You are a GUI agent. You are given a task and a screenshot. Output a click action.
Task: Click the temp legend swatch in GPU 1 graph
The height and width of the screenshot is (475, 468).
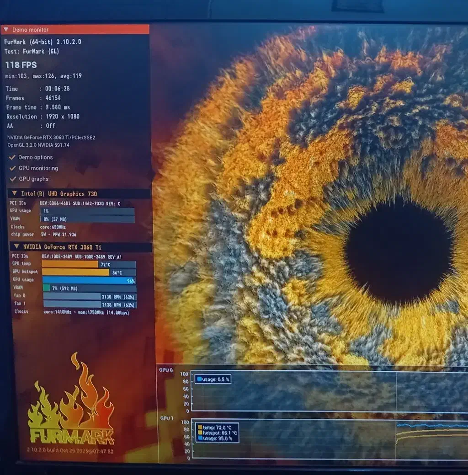coord(199,427)
